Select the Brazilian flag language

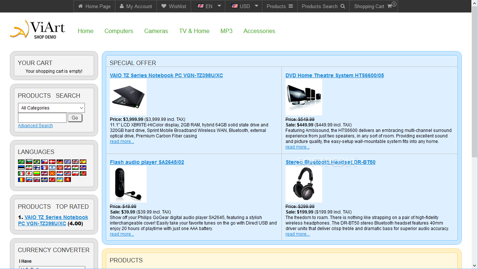click(37, 162)
